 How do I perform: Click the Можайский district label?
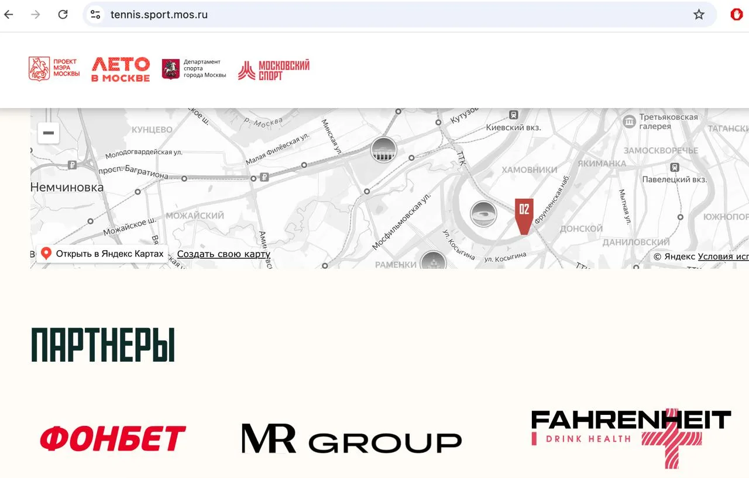[195, 216]
